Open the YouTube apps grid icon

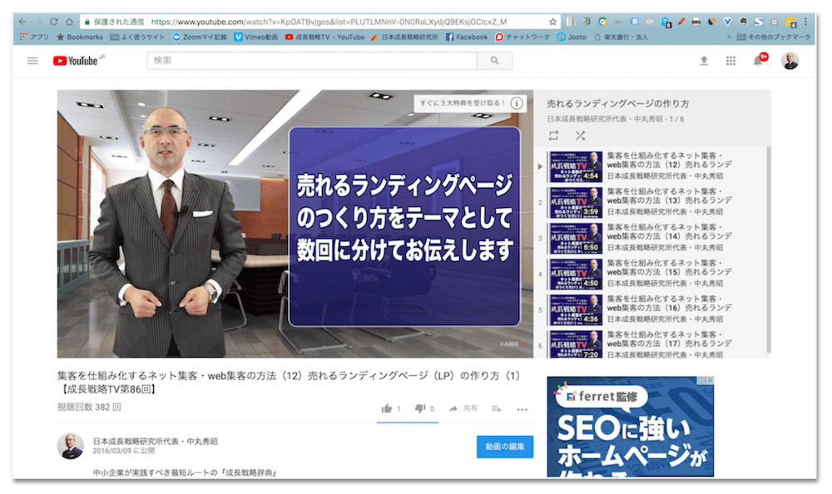[x=731, y=60]
